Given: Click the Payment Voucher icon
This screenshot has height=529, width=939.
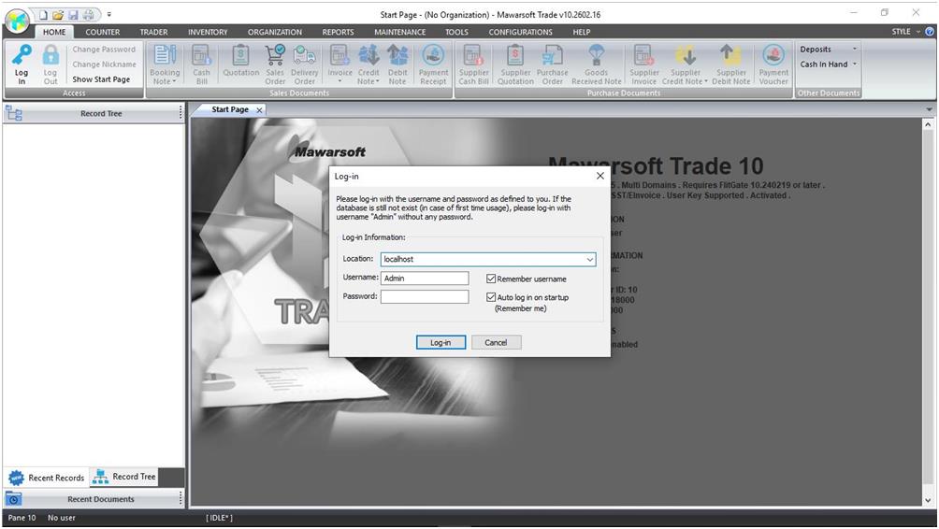Looking at the screenshot, I should (773, 56).
